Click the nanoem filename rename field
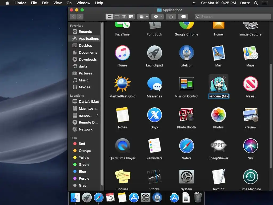The image size is (273, 205). [x=219, y=96]
